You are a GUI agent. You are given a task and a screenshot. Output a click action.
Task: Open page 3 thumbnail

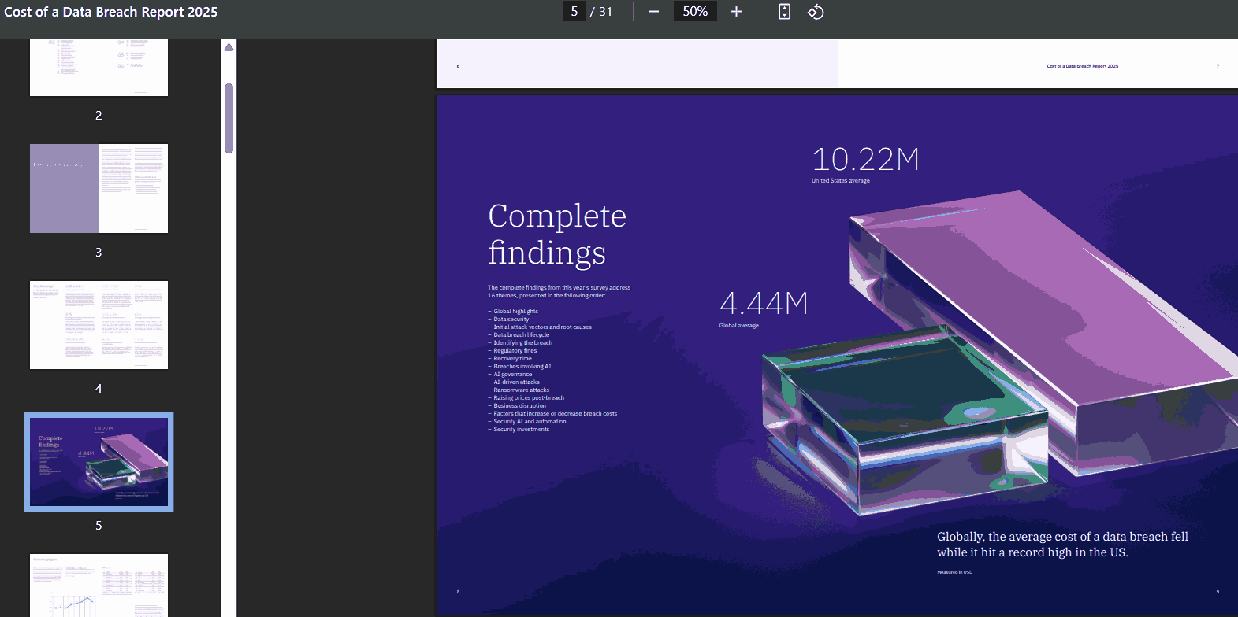pyautogui.click(x=99, y=188)
